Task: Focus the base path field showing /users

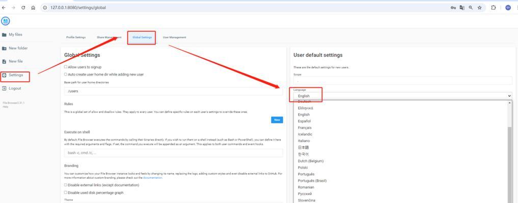Action: tap(174, 91)
